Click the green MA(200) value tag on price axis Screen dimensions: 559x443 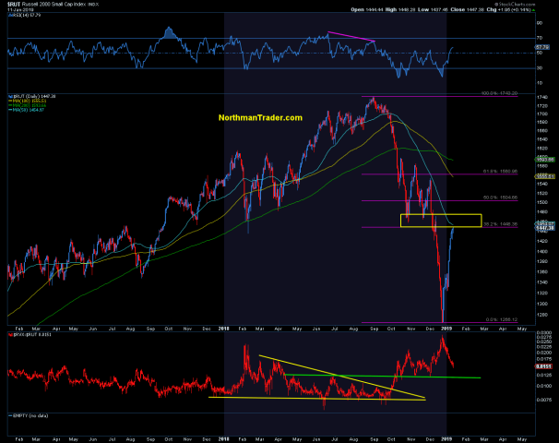coord(545,160)
